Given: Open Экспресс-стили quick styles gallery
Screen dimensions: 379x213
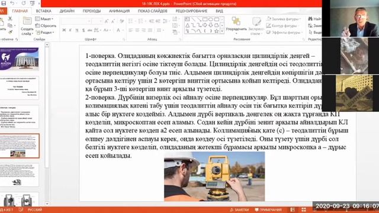Looking at the screenshot, I should click(x=256, y=25).
